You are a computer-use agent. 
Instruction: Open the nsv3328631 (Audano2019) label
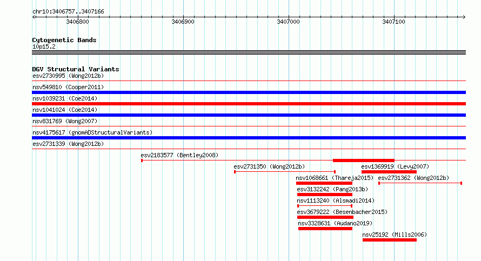click(x=335, y=223)
